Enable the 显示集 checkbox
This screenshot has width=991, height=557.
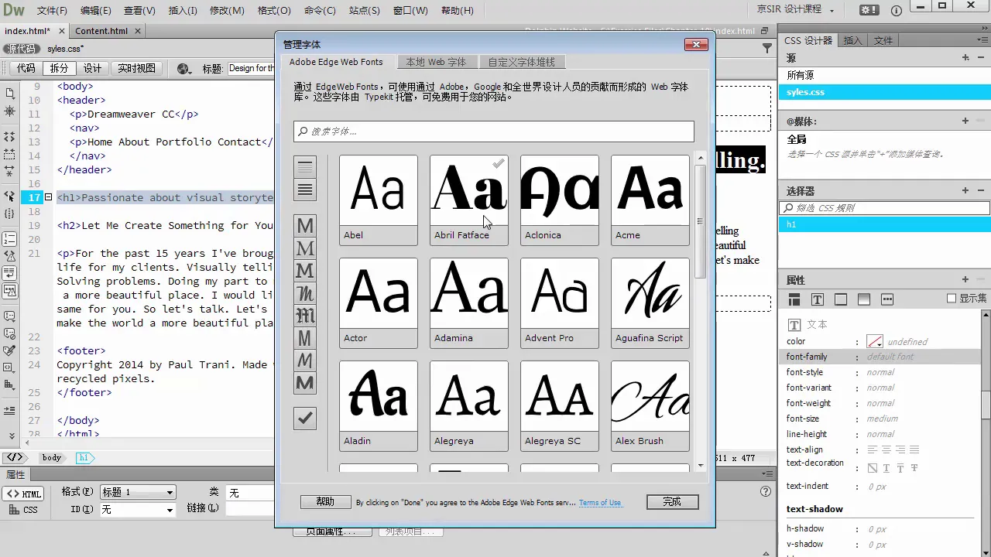point(952,299)
